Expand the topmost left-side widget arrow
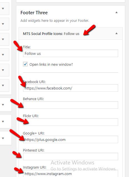This screenshot has height=177, width=129. pyautogui.click(x=3, y=9)
